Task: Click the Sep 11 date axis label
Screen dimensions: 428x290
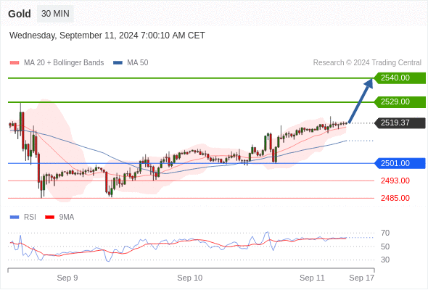Action: 312,278
